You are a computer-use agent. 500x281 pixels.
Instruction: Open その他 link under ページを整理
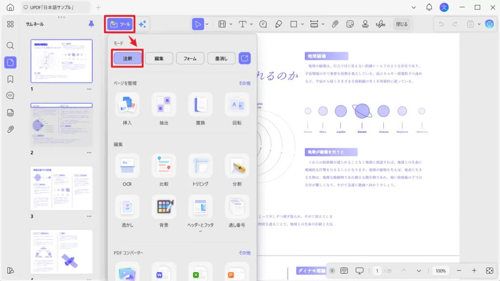[245, 83]
